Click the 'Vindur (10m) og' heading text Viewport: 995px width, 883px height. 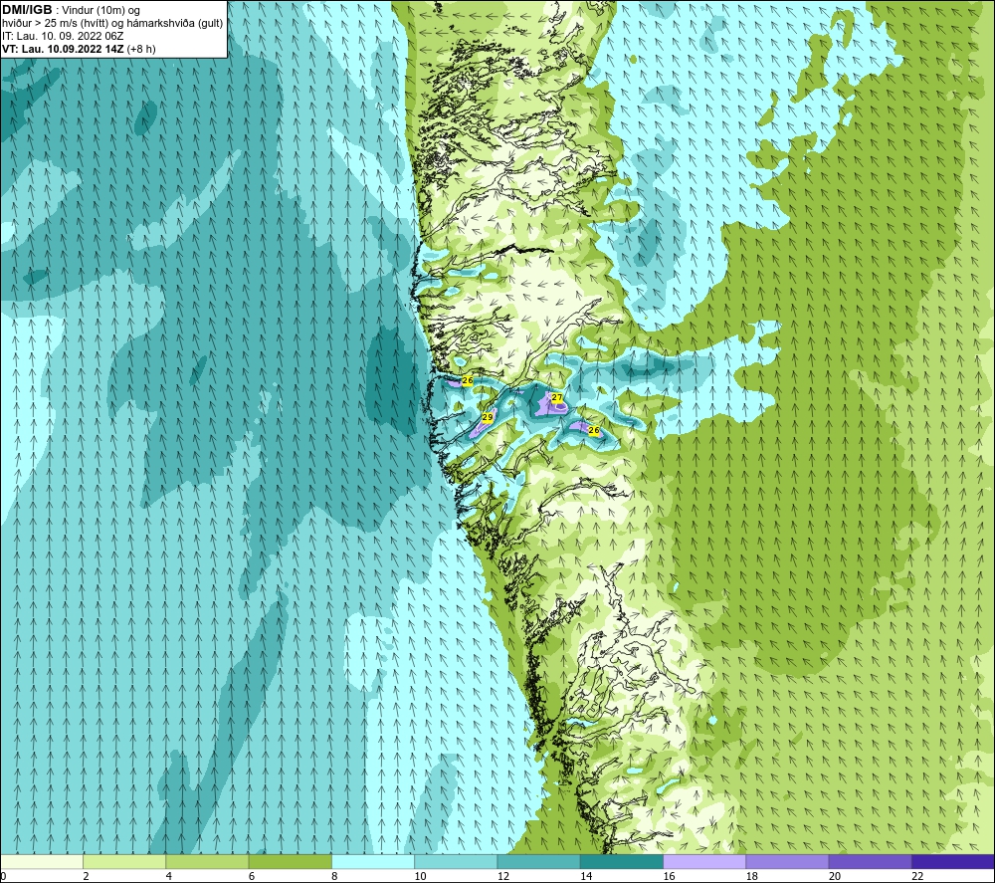100,11
